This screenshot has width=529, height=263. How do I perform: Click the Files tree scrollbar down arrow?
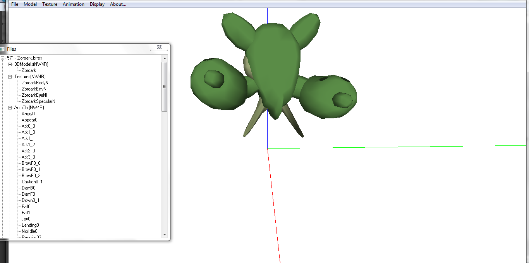165,234
